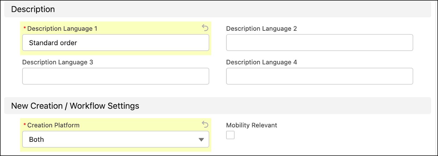Undo changes to Creation Platform field

coord(205,124)
